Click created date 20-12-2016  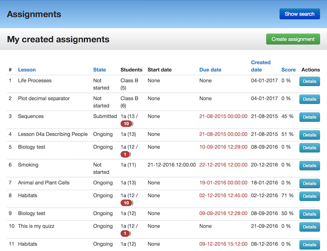coord(264,165)
